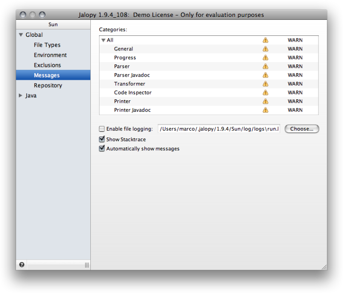Screen dimensions: 343x293
Task: Select the Progress category row
Action: [x=209, y=58]
